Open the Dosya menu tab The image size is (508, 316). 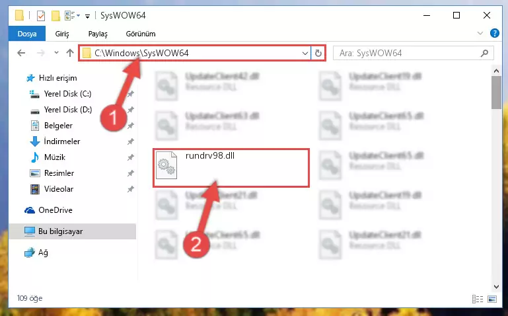point(27,34)
